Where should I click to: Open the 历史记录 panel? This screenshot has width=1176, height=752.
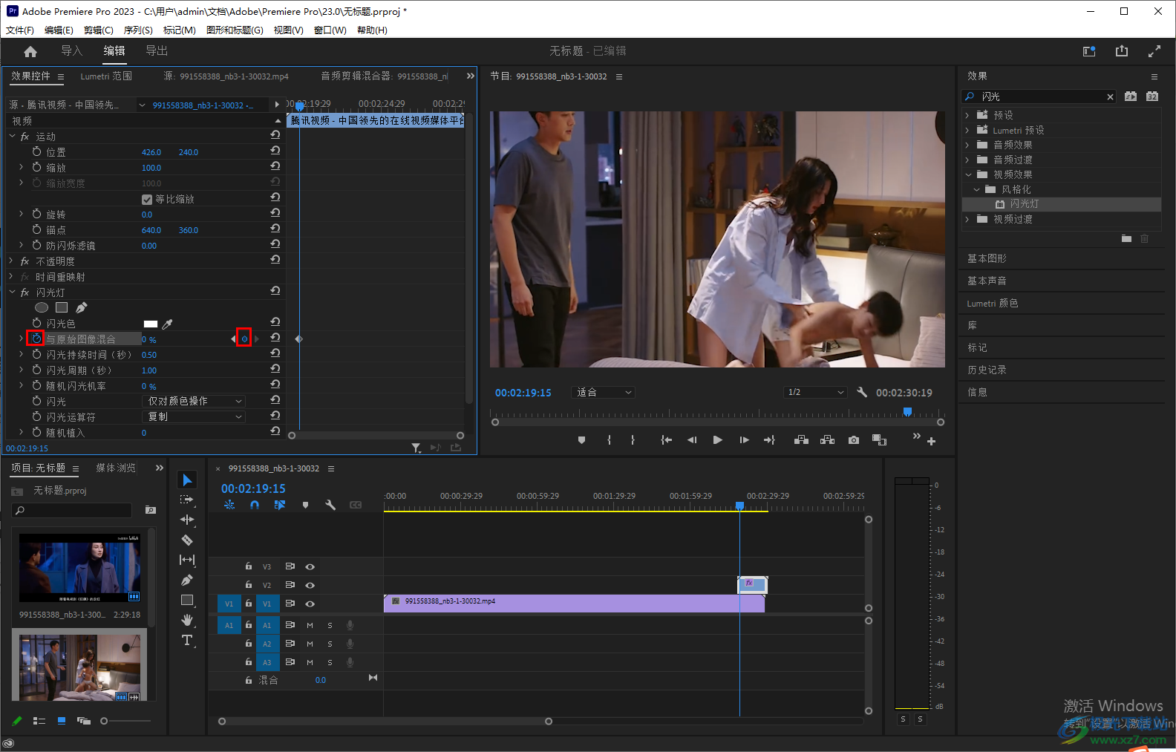coord(987,370)
